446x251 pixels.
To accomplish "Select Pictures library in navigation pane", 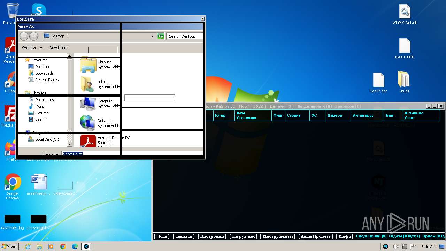I will (x=41, y=113).
